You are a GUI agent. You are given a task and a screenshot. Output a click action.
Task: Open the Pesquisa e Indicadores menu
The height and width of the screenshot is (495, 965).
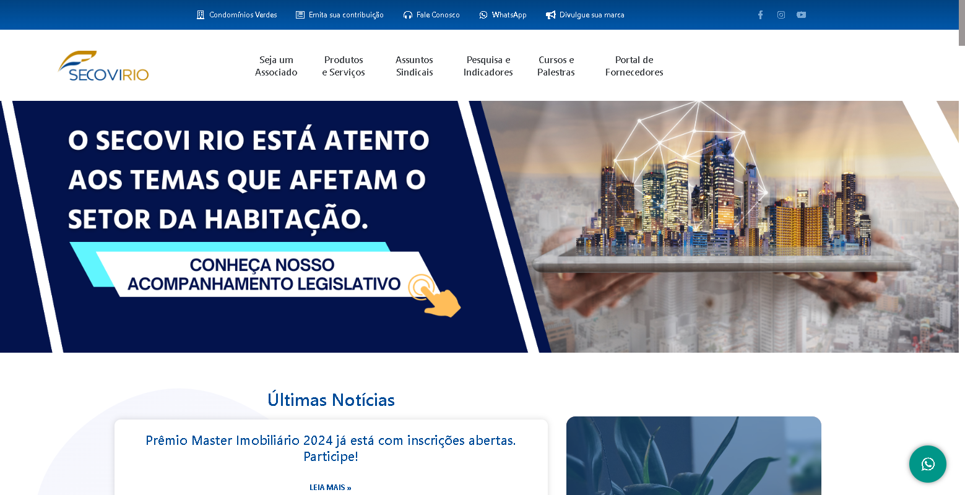[488, 66]
